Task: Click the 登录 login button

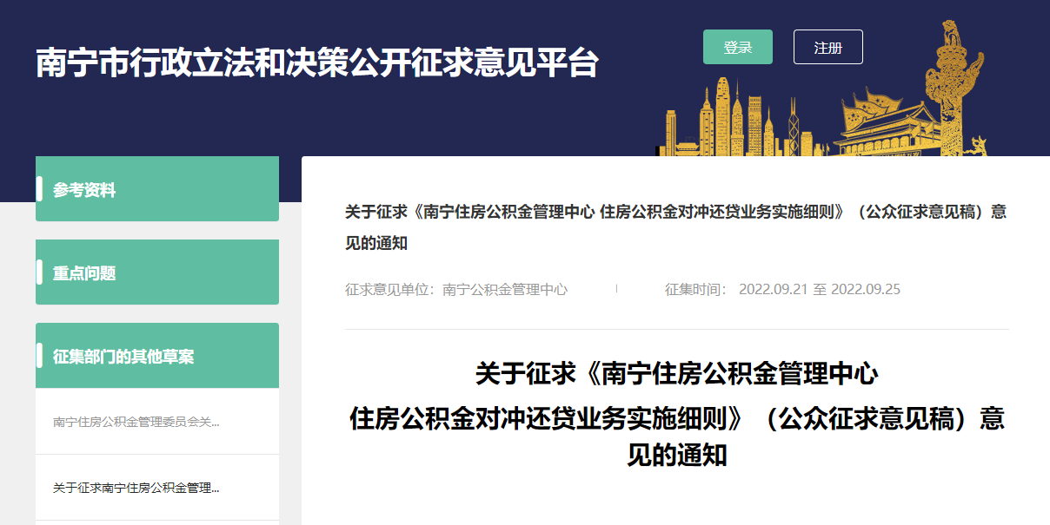Action: click(737, 48)
